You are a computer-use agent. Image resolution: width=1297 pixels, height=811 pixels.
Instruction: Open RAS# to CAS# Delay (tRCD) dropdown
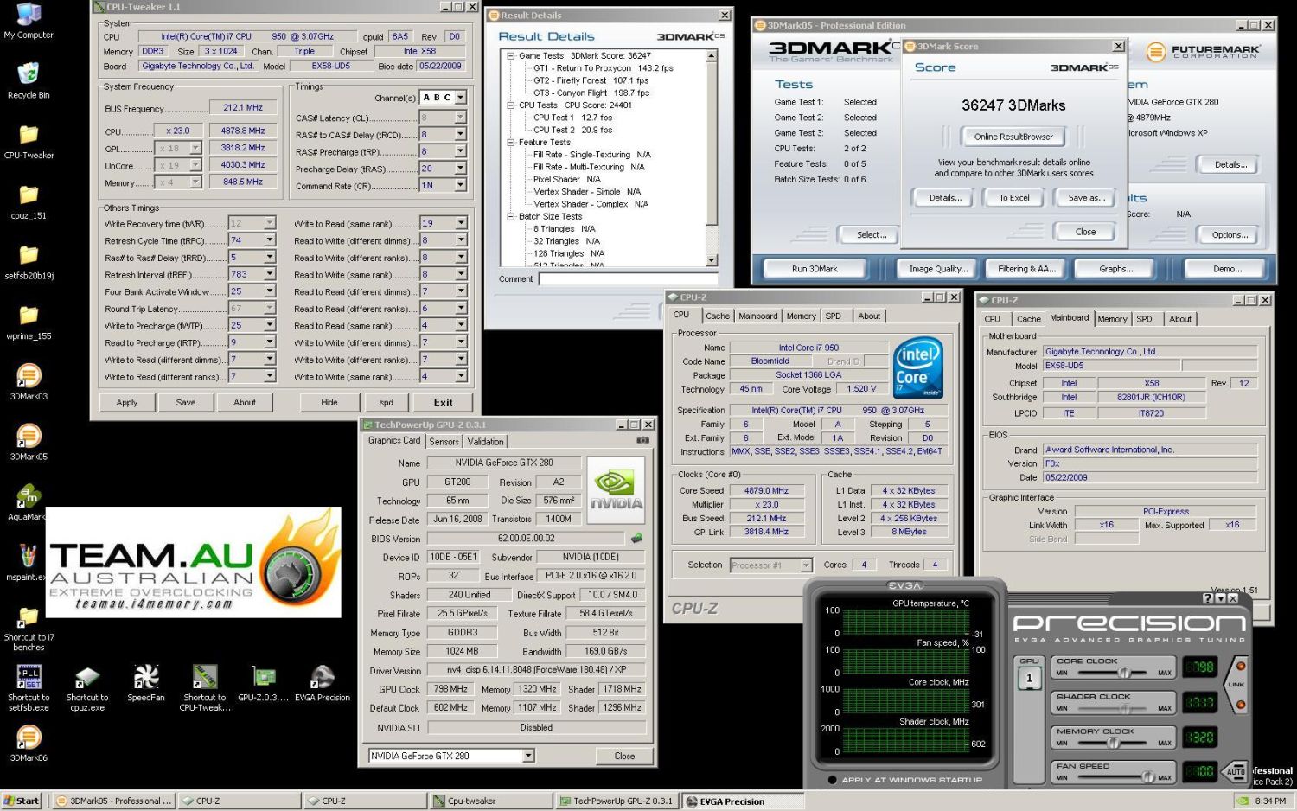461,134
